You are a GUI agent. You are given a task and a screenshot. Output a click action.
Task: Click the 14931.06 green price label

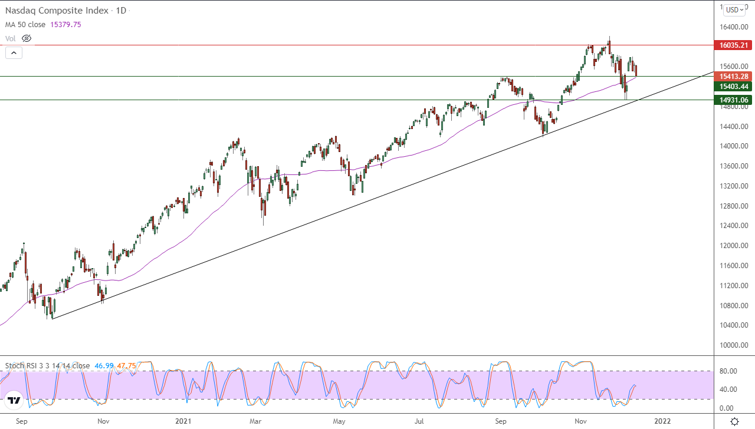[732, 100]
